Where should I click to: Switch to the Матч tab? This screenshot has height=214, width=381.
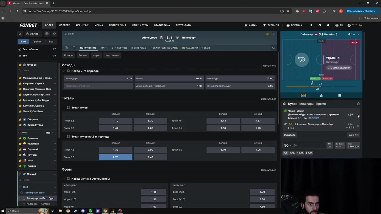coord(104,48)
